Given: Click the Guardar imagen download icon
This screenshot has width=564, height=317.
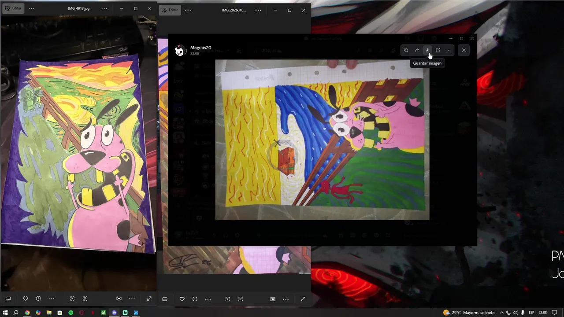Looking at the screenshot, I should (427, 50).
